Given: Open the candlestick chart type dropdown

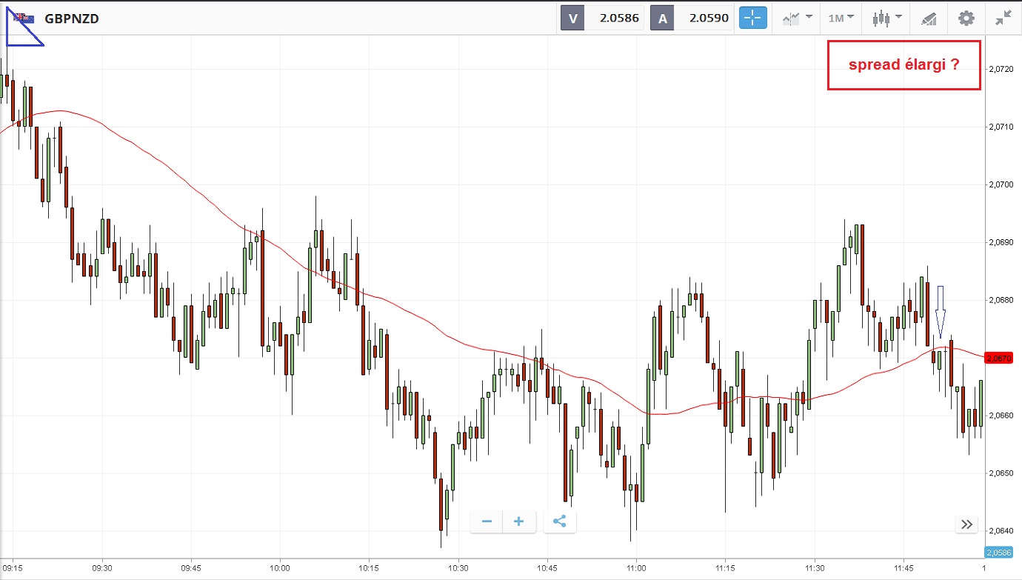Looking at the screenshot, I should coord(886,18).
